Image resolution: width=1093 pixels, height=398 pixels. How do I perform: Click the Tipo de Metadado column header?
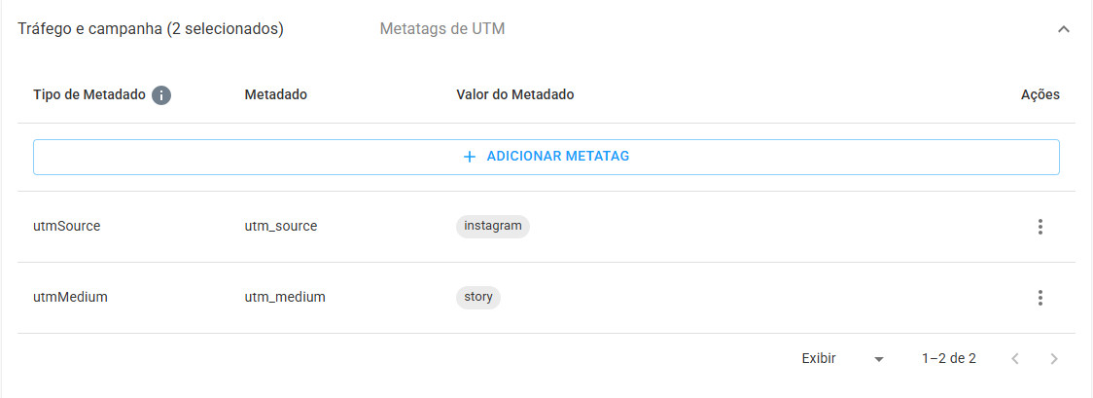(x=89, y=94)
